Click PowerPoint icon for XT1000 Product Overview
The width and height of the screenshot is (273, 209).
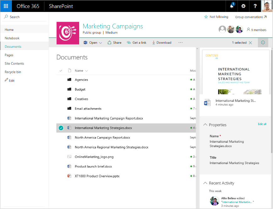click(69, 176)
